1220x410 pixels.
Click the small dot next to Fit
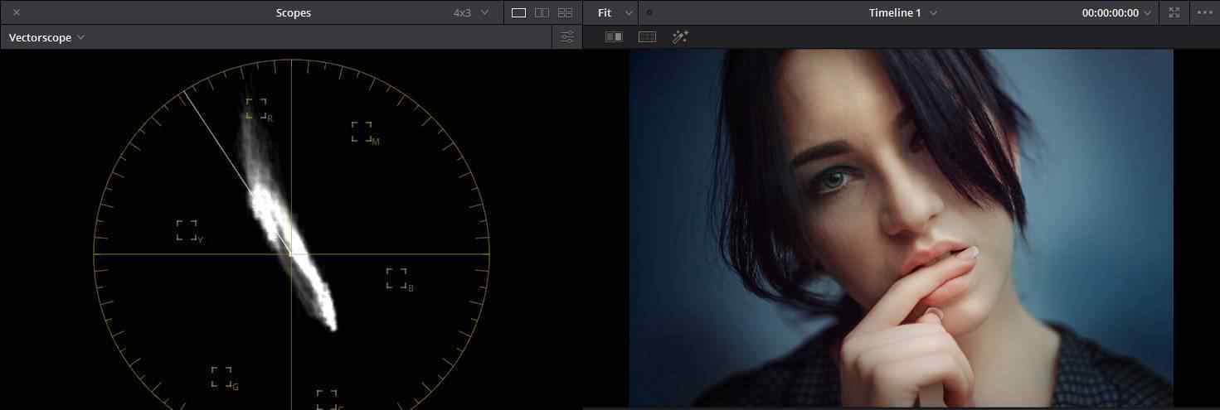pos(649,12)
